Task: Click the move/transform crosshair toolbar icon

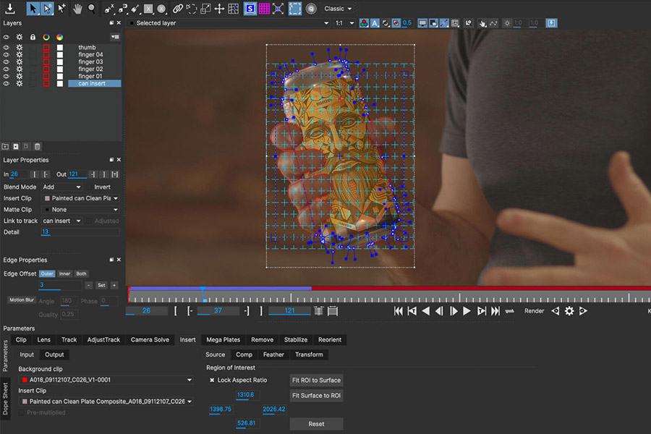Action: click(x=219, y=8)
